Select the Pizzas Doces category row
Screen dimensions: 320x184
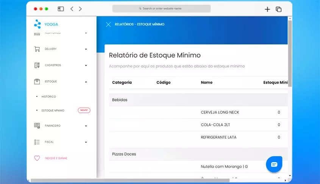[x=198, y=154]
